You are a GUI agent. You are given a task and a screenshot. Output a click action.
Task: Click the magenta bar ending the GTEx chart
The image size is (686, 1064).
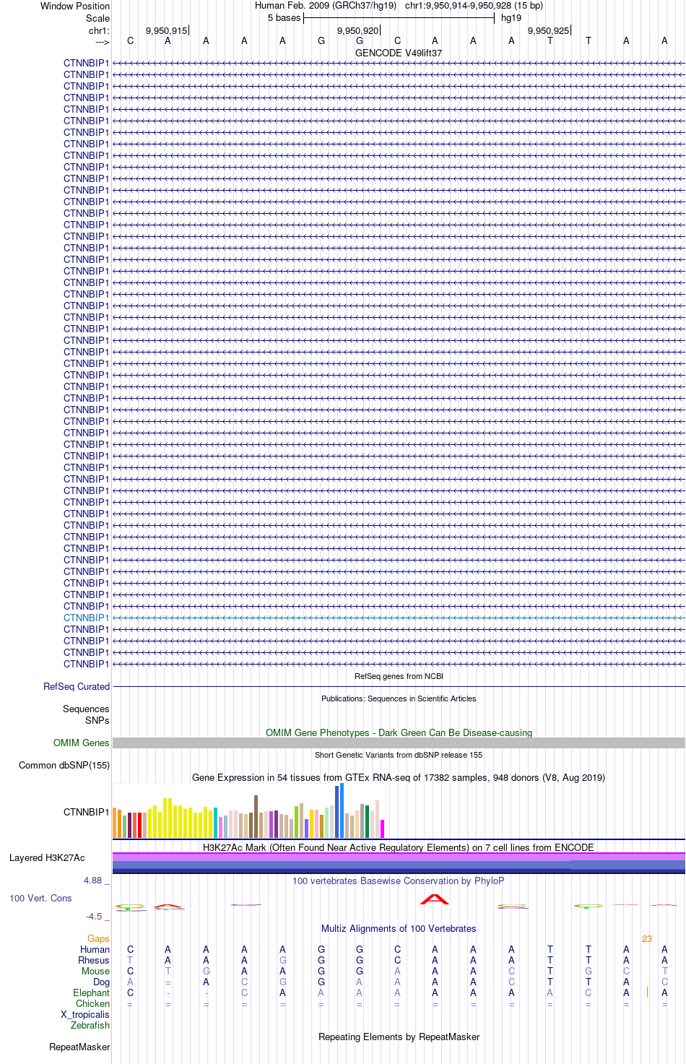click(383, 829)
